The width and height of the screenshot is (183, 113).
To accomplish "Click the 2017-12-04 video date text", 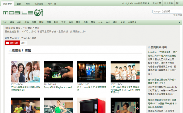I will [116, 84].
